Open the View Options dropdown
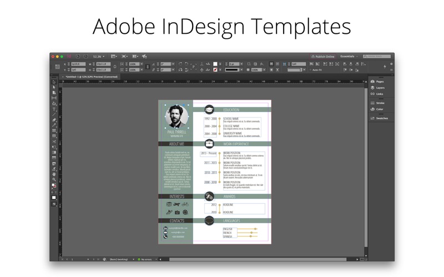The width and height of the screenshot is (444, 277). [x=114, y=57]
